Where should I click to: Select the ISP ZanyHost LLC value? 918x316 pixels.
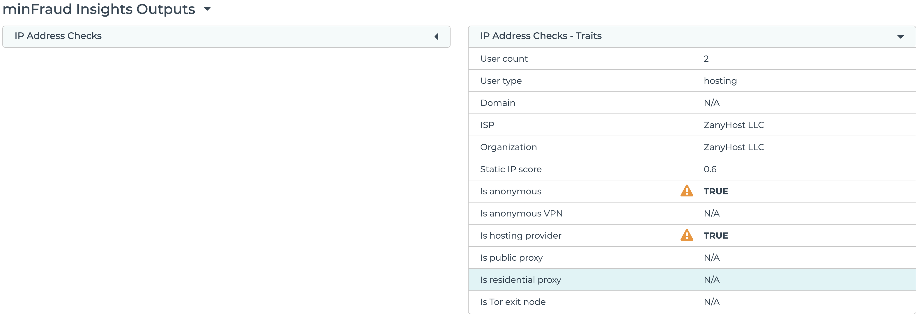point(733,125)
